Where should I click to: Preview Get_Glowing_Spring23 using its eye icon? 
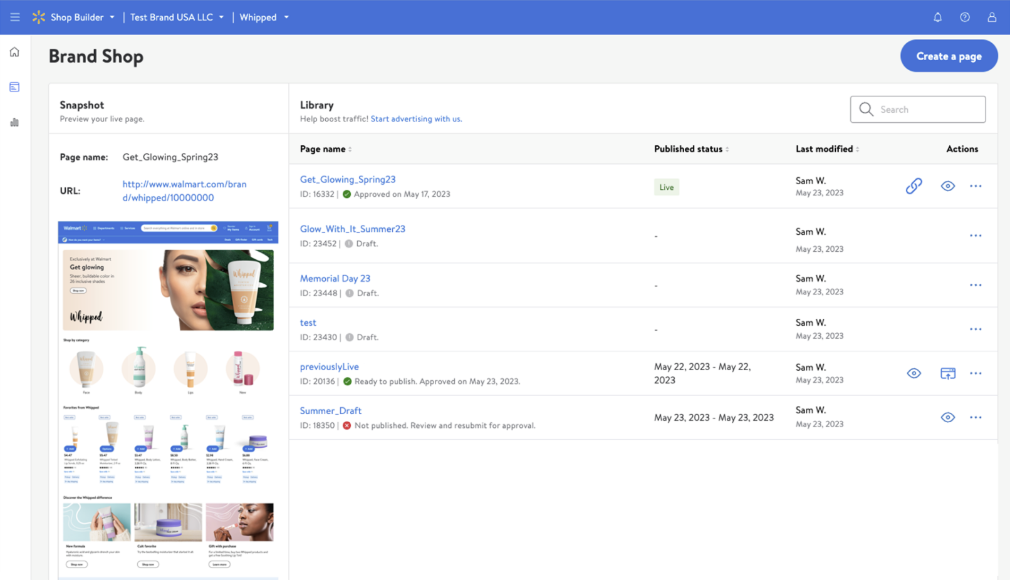(x=947, y=185)
